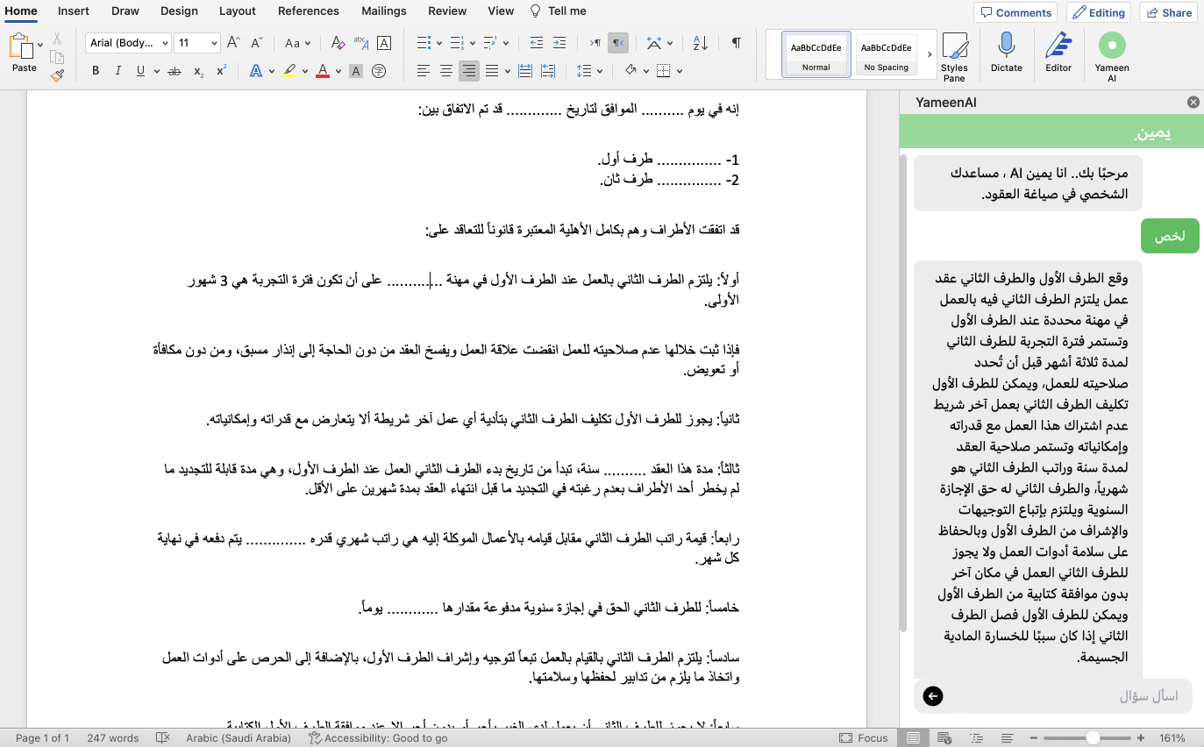The height and width of the screenshot is (747, 1204).
Task: Expand the font size dropdown
Action: [200, 42]
